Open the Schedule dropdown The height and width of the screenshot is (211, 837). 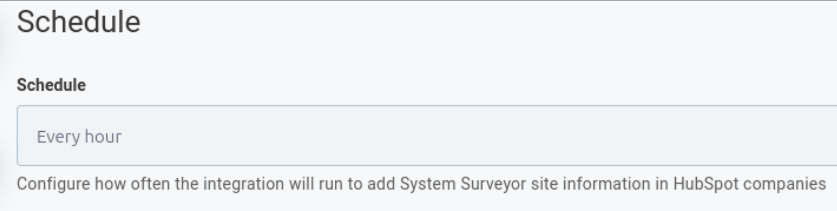(x=427, y=136)
